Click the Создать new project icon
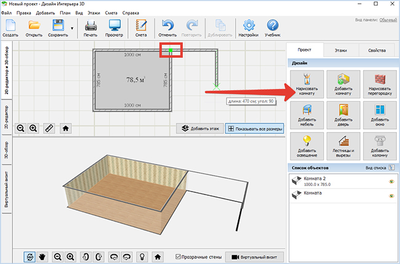Screen dimensions: 400x264 (x=10, y=28)
